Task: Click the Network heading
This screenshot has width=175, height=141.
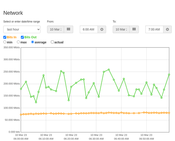Action: 13,13
